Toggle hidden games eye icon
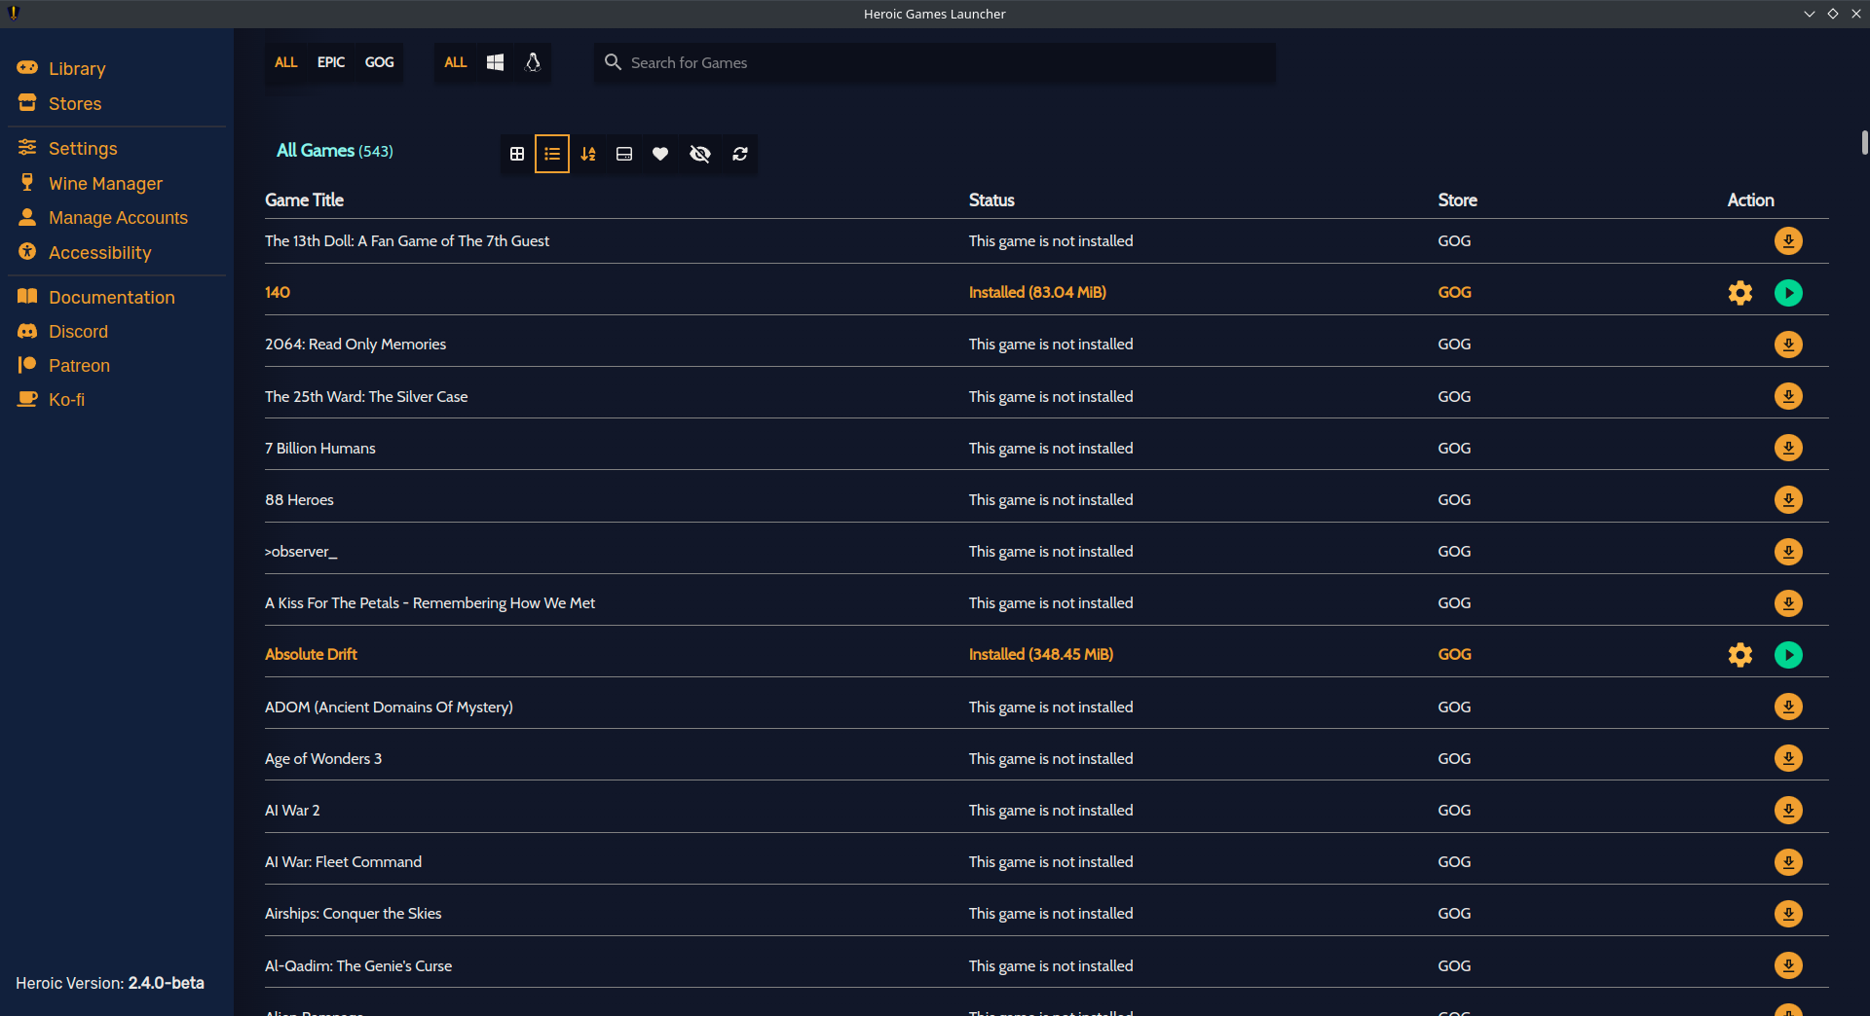 700,154
